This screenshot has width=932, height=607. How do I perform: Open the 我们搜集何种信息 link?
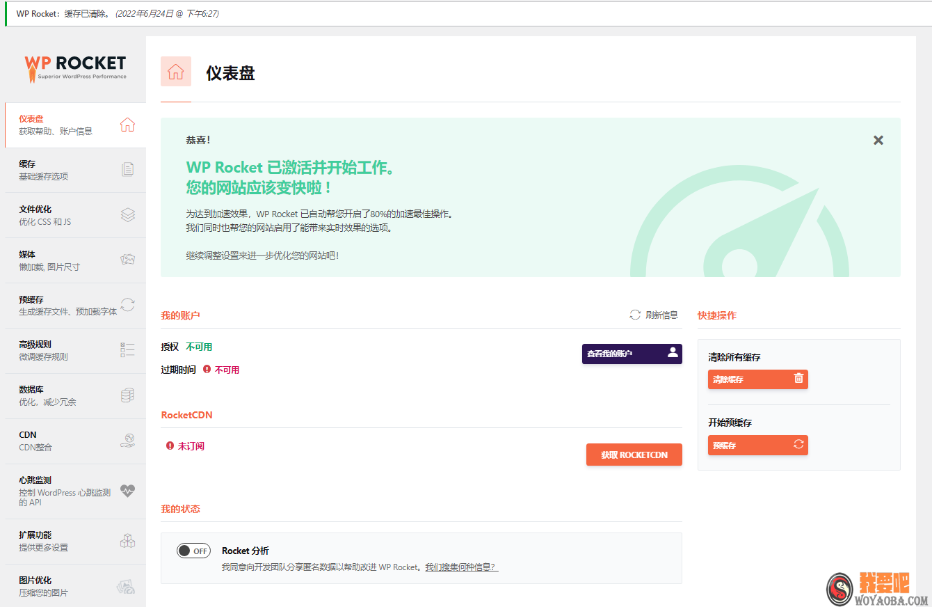[x=462, y=567]
